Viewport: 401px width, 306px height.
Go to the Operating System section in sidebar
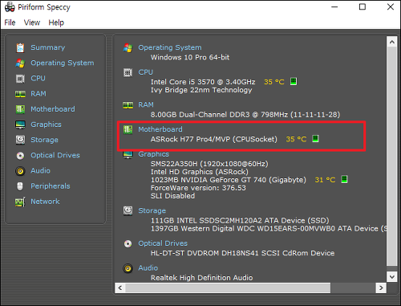[63, 63]
